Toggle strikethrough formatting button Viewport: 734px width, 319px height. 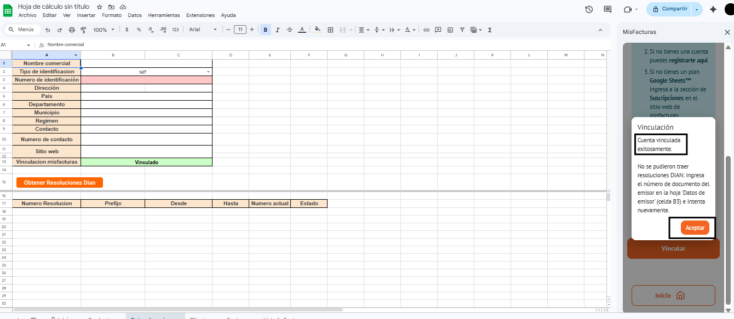(290, 30)
